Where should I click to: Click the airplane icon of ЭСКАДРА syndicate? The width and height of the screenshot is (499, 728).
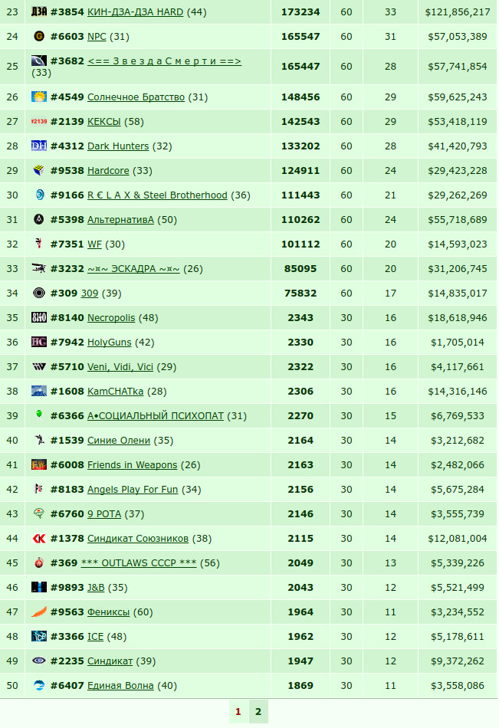coord(39,268)
